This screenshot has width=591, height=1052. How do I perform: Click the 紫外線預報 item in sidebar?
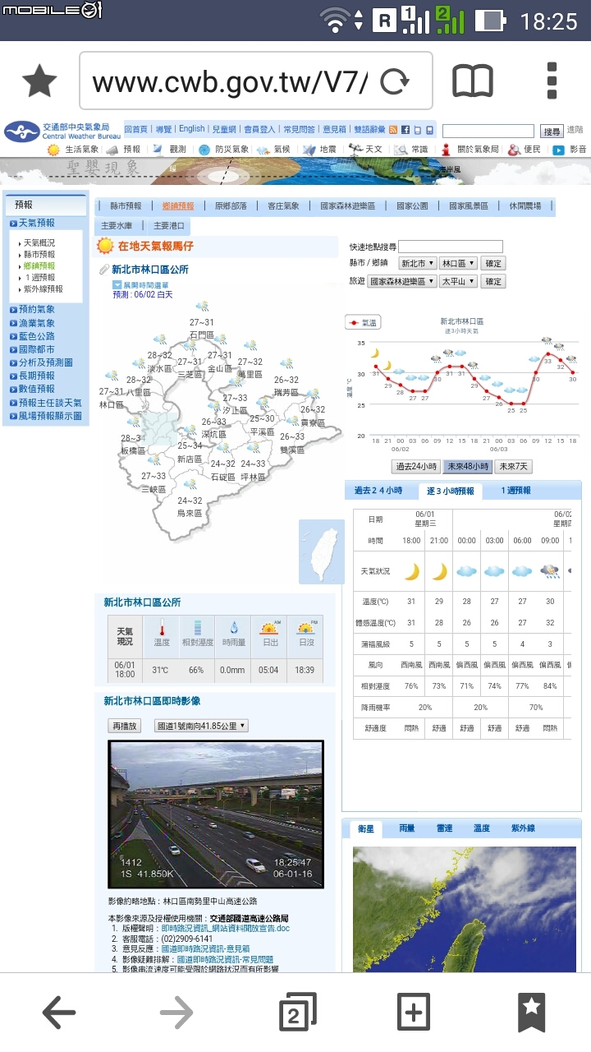[x=43, y=288]
